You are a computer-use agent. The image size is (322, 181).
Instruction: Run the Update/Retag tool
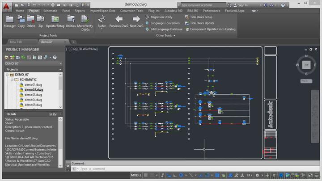[55, 21]
